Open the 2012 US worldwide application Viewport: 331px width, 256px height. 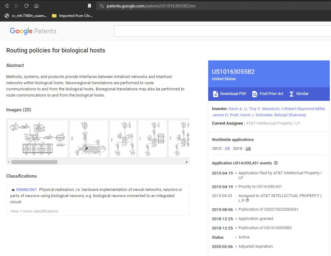(x=227, y=149)
